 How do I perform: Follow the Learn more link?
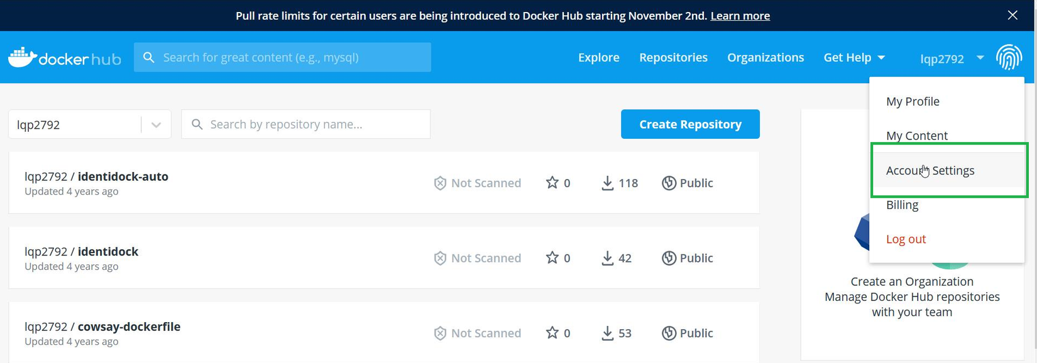[x=740, y=16]
